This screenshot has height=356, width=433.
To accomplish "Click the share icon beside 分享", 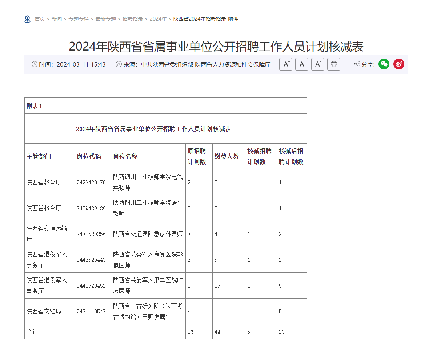I will 357,64.
